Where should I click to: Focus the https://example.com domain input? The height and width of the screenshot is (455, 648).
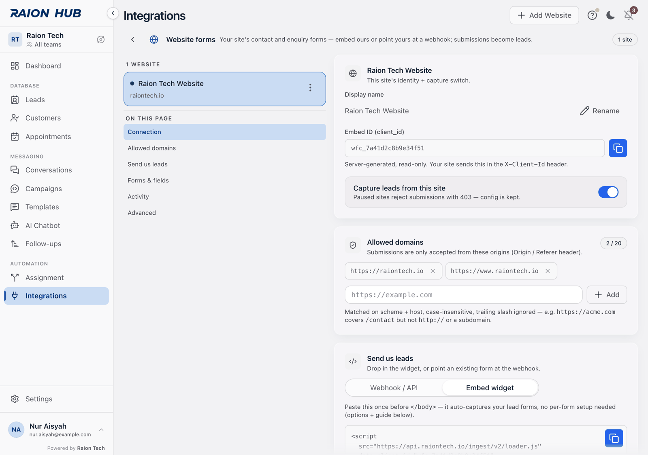pyautogui.click(x=463, y=295)
